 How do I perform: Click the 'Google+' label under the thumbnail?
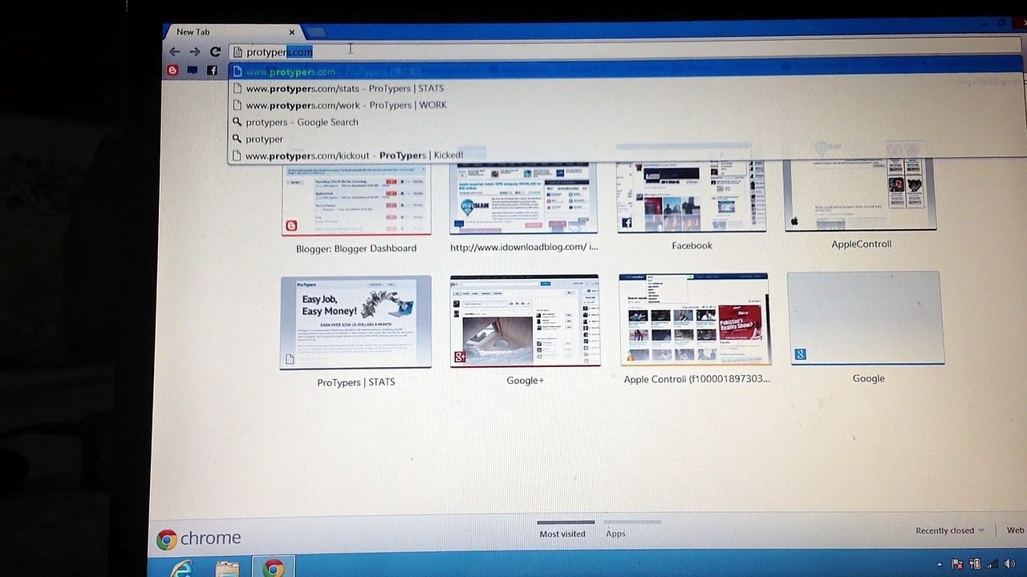pos(526,381)
